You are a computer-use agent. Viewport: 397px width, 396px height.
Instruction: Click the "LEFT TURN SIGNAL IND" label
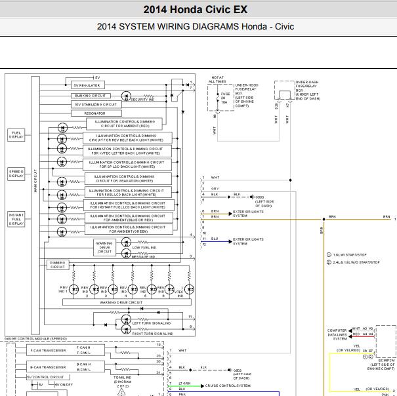click(151, 323)
